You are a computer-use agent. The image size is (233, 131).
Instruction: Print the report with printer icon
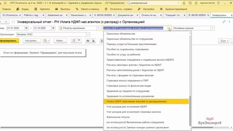coord(88,41)
